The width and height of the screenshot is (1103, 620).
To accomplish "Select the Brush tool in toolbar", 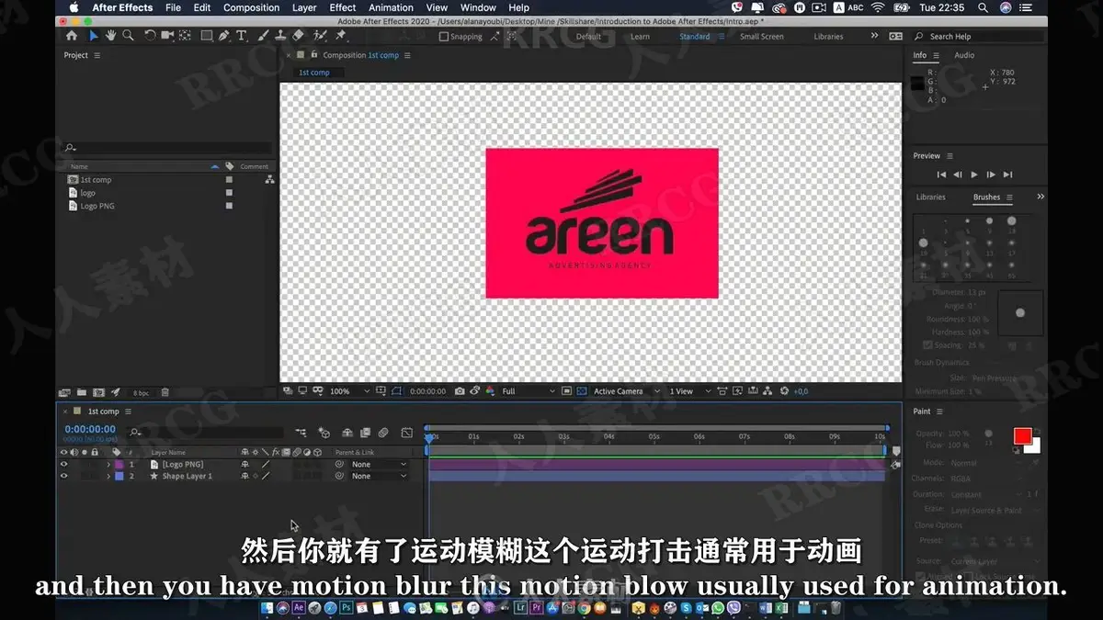I will (263, 36).
